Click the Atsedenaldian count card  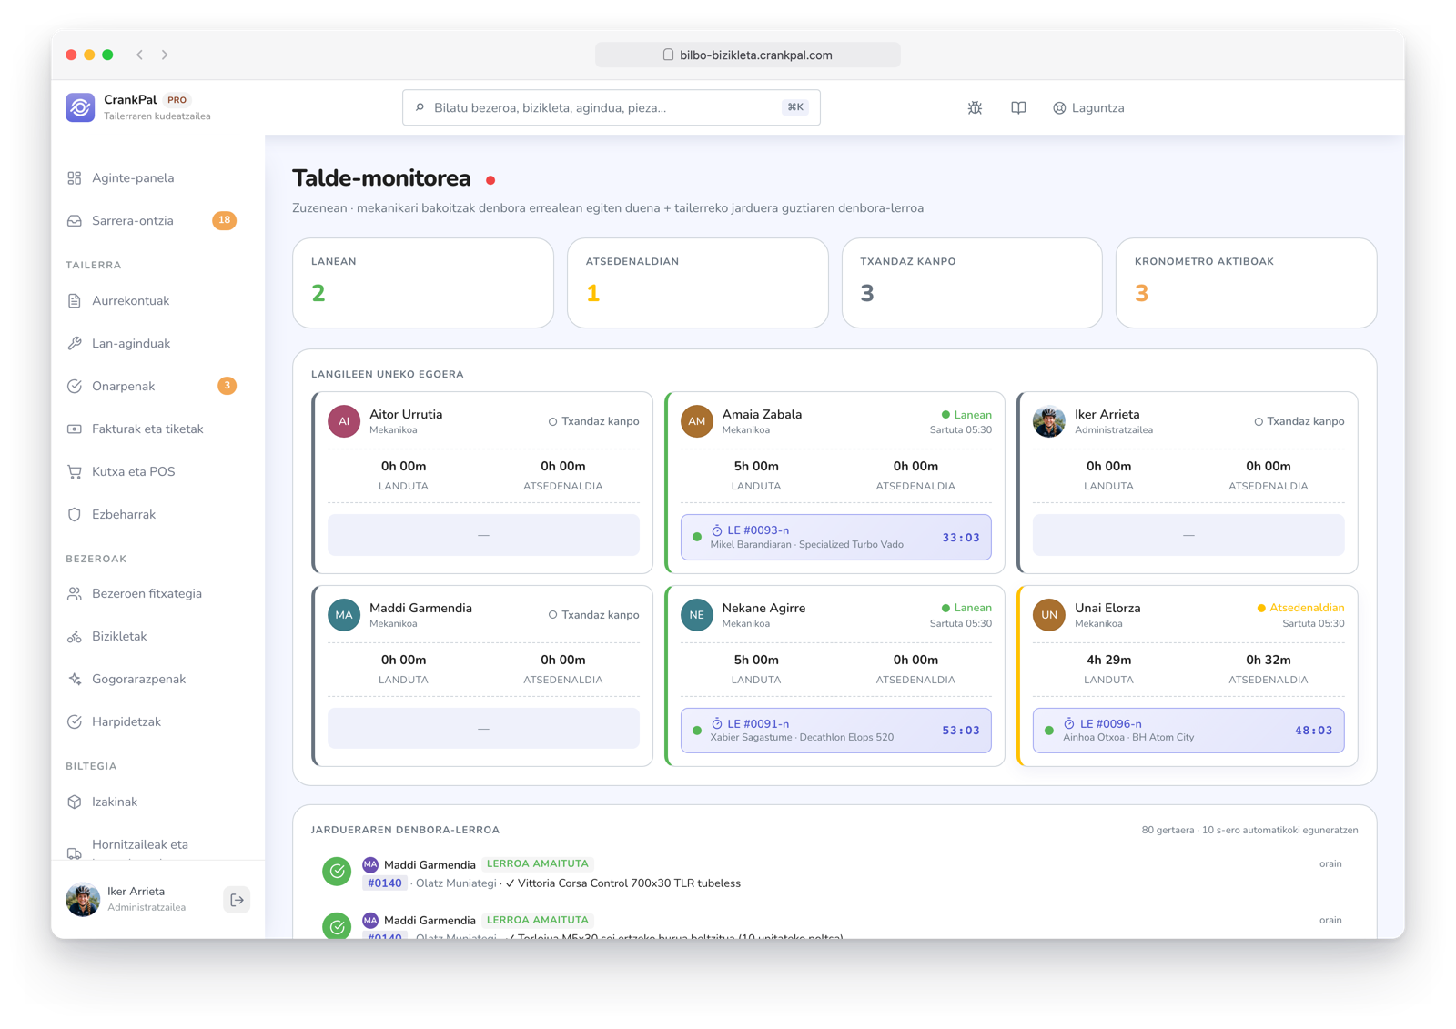pyautogui.click(x=698, y=283)
